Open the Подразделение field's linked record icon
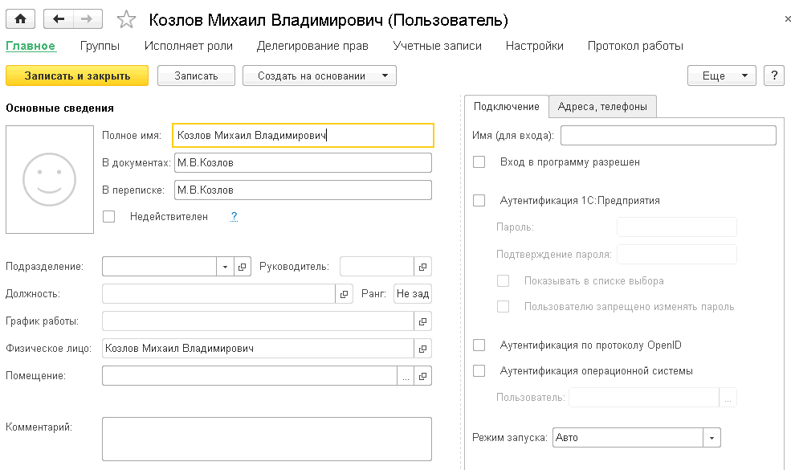Viewport: 791px width, 470px height. point(243,267)
